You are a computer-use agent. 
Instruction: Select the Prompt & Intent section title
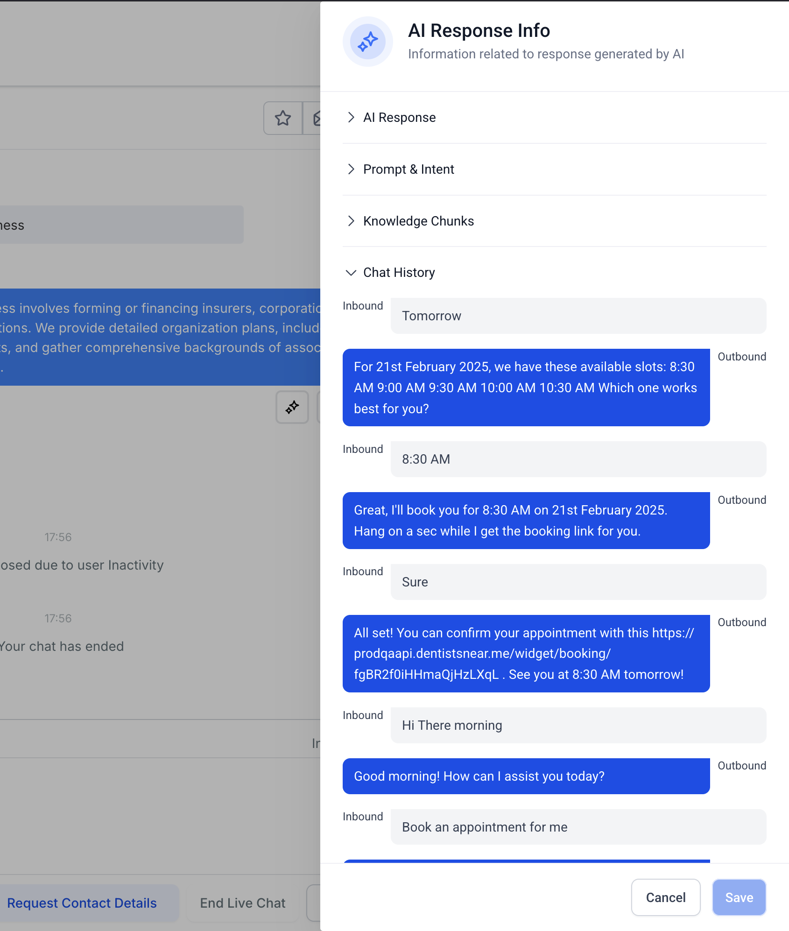pyautogui.click(x=409, y=169)
